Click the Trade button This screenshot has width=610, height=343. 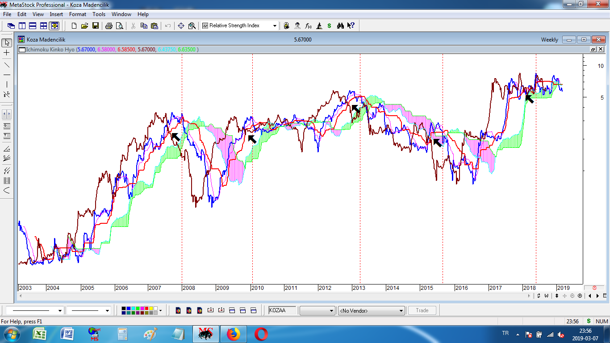pyautogui.click(x=422, y=310)
